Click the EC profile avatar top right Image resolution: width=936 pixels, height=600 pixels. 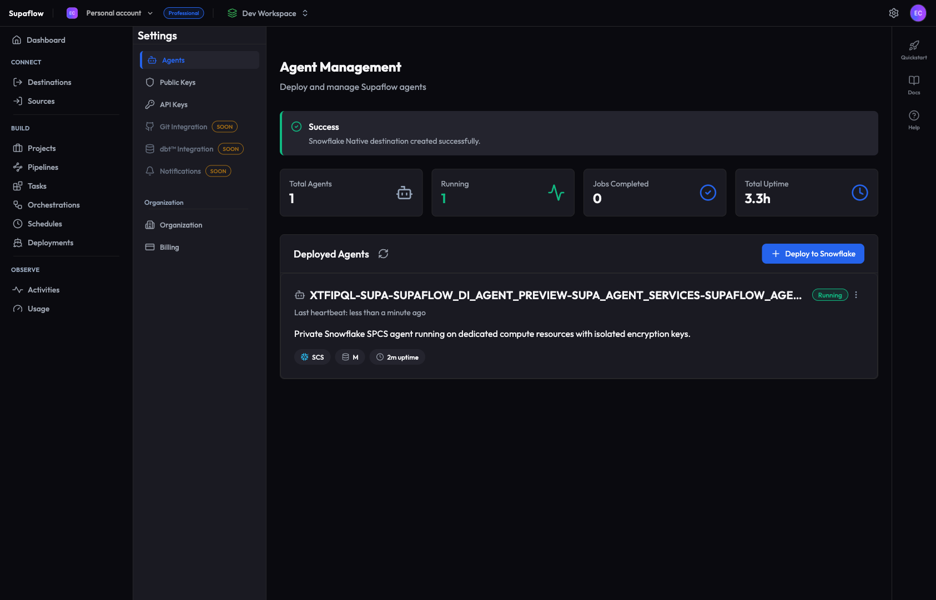pyautogui.click(x=919, y=13)
